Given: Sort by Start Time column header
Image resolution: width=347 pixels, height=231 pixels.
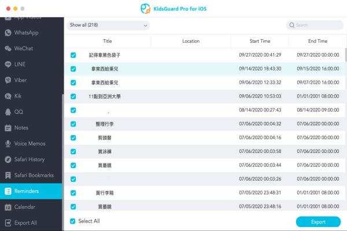Looking at the screenshot, I should [260, 41].
